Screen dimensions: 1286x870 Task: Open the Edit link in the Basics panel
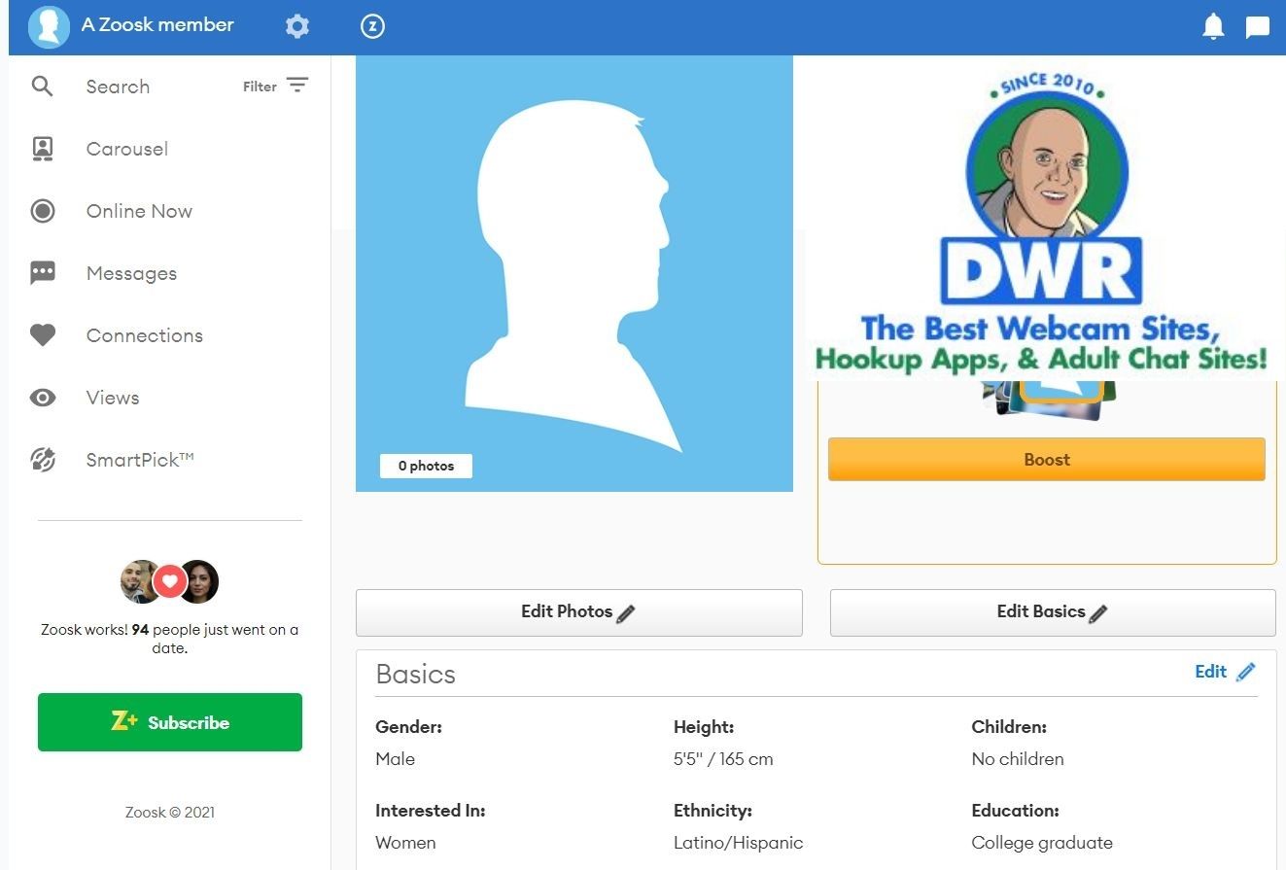(1210, 671)
